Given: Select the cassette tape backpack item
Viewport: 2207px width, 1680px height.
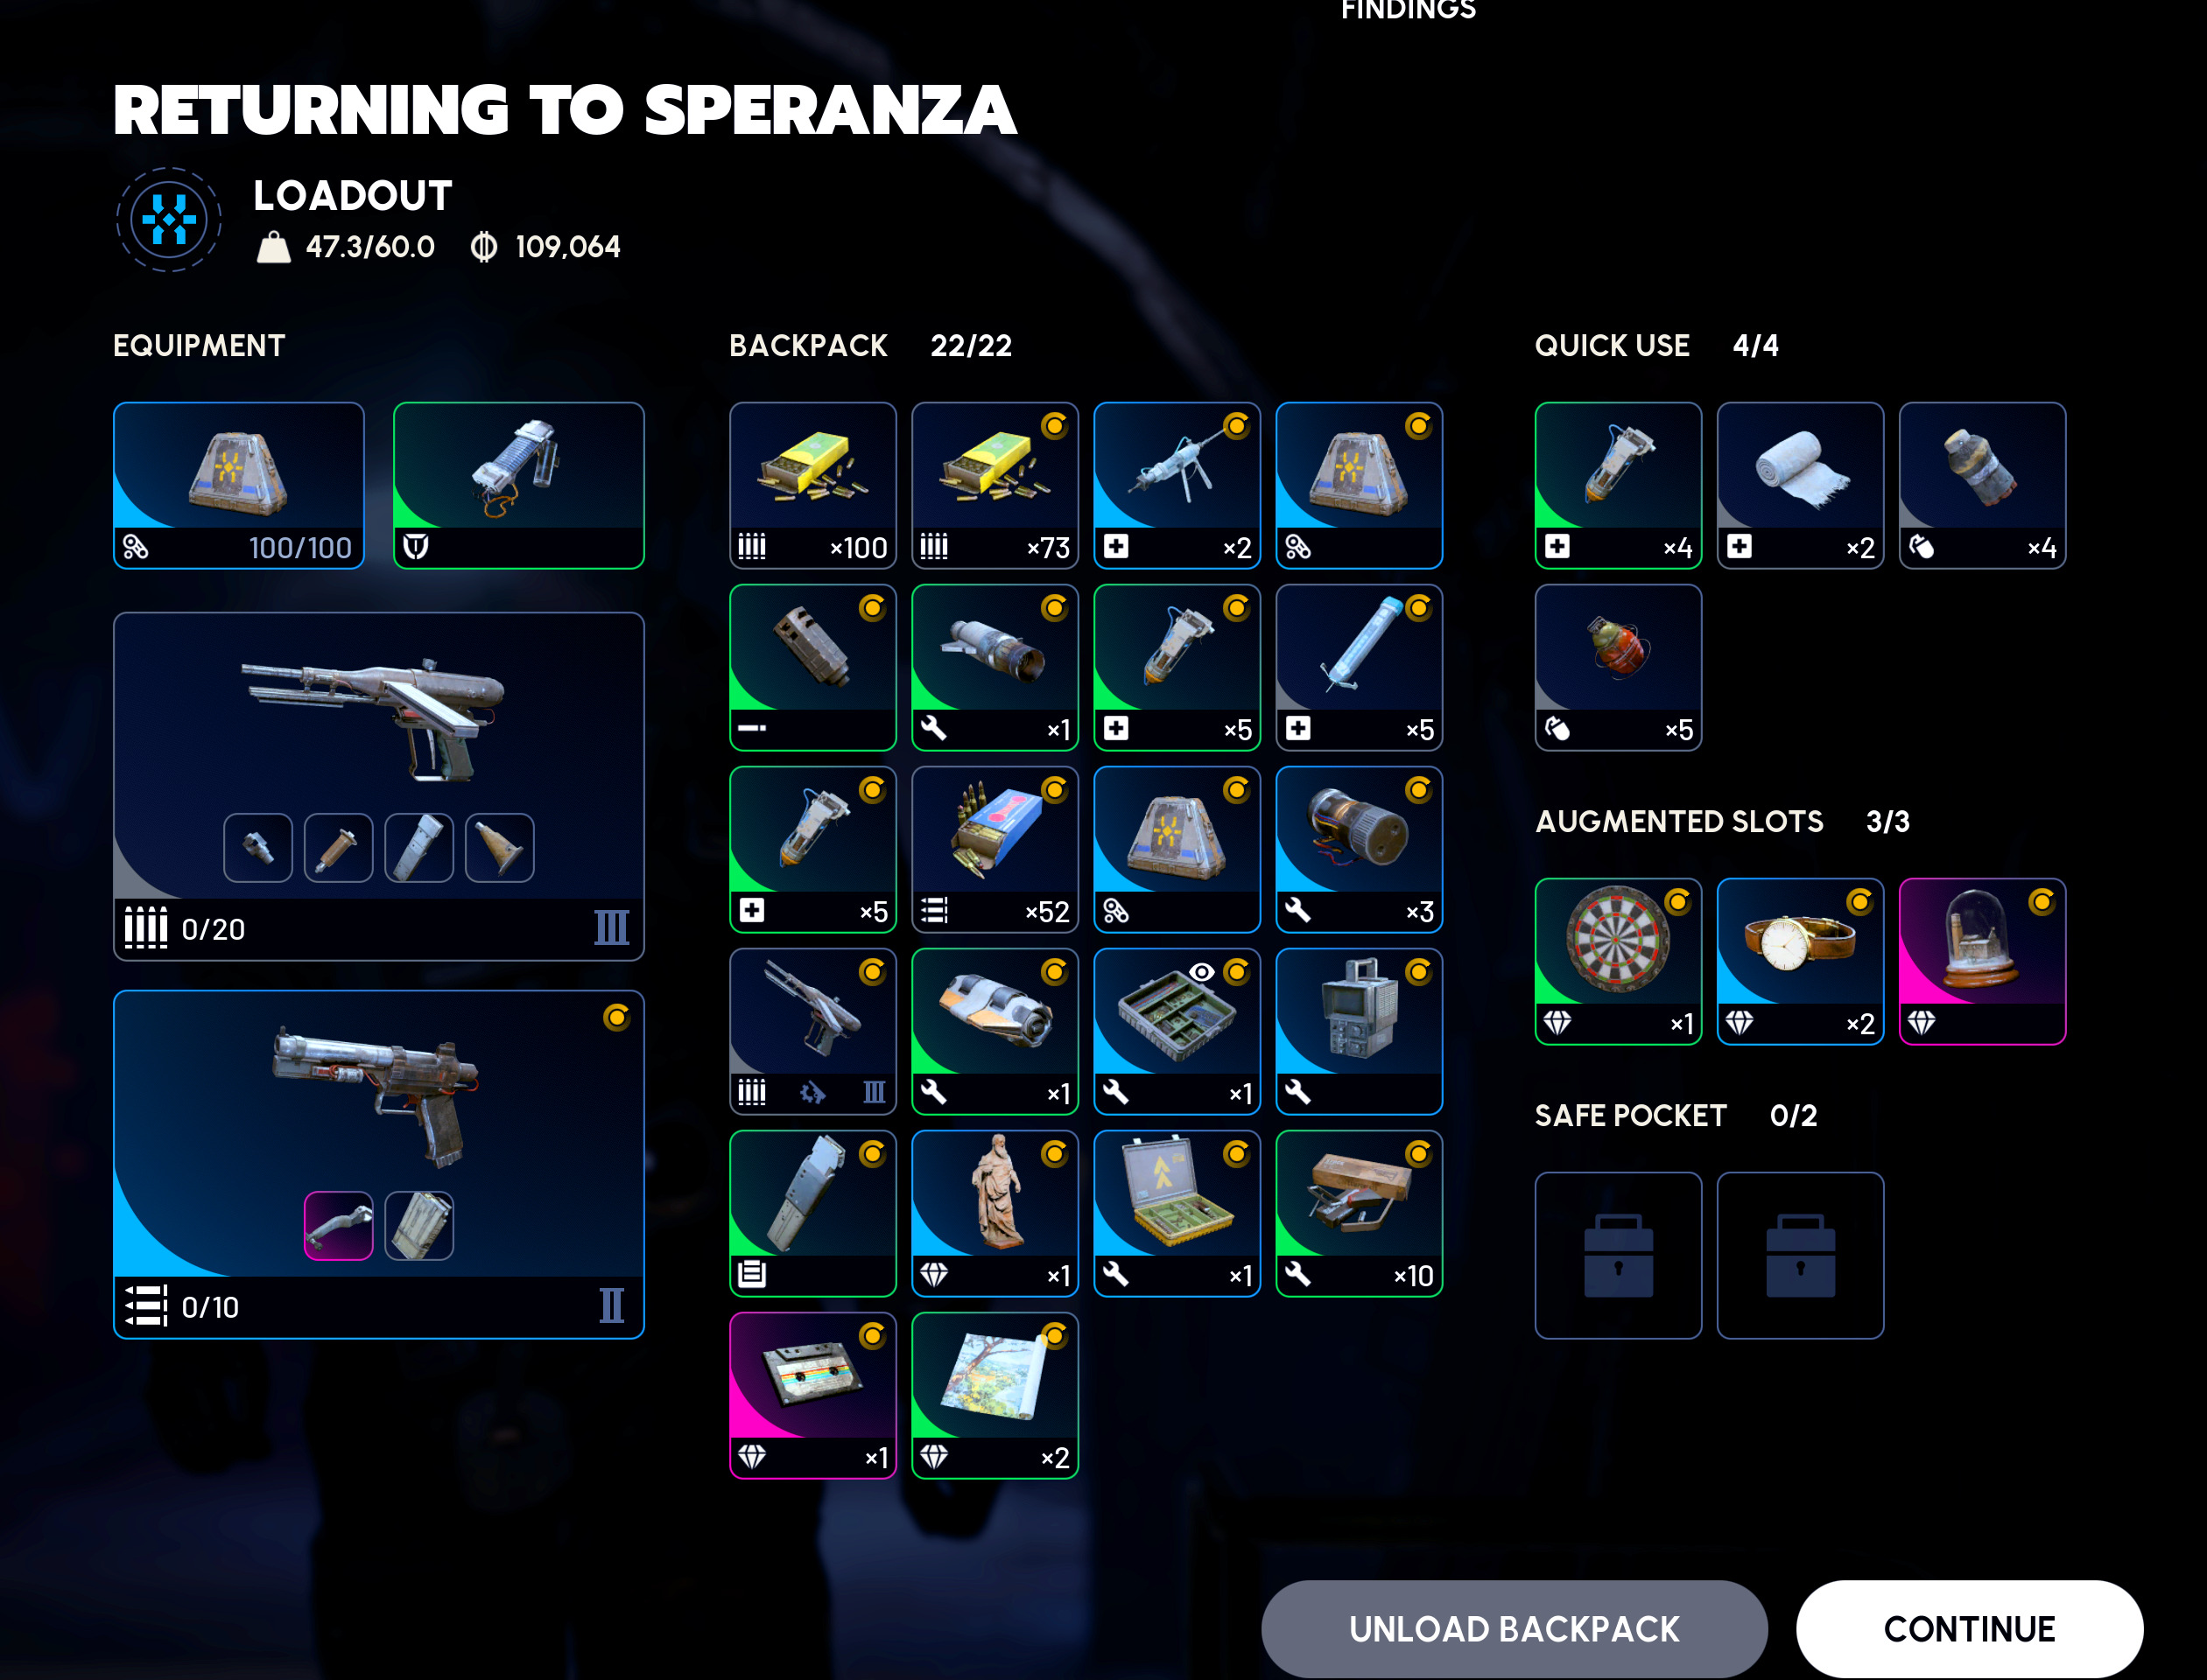Looking at the screenshot, I should coord(812,1395).
